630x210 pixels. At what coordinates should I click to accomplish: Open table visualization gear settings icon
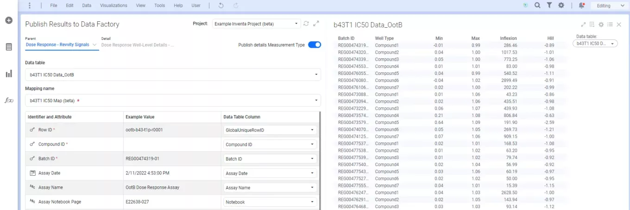601,25
